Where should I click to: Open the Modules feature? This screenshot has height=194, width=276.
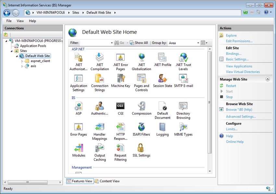pos(79,150)
